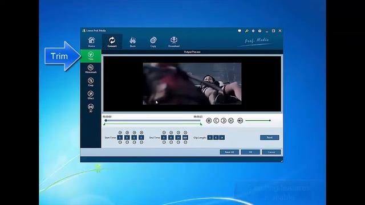
Task: Decrease Start Time milliseconds
Action: tap(141, 142)
